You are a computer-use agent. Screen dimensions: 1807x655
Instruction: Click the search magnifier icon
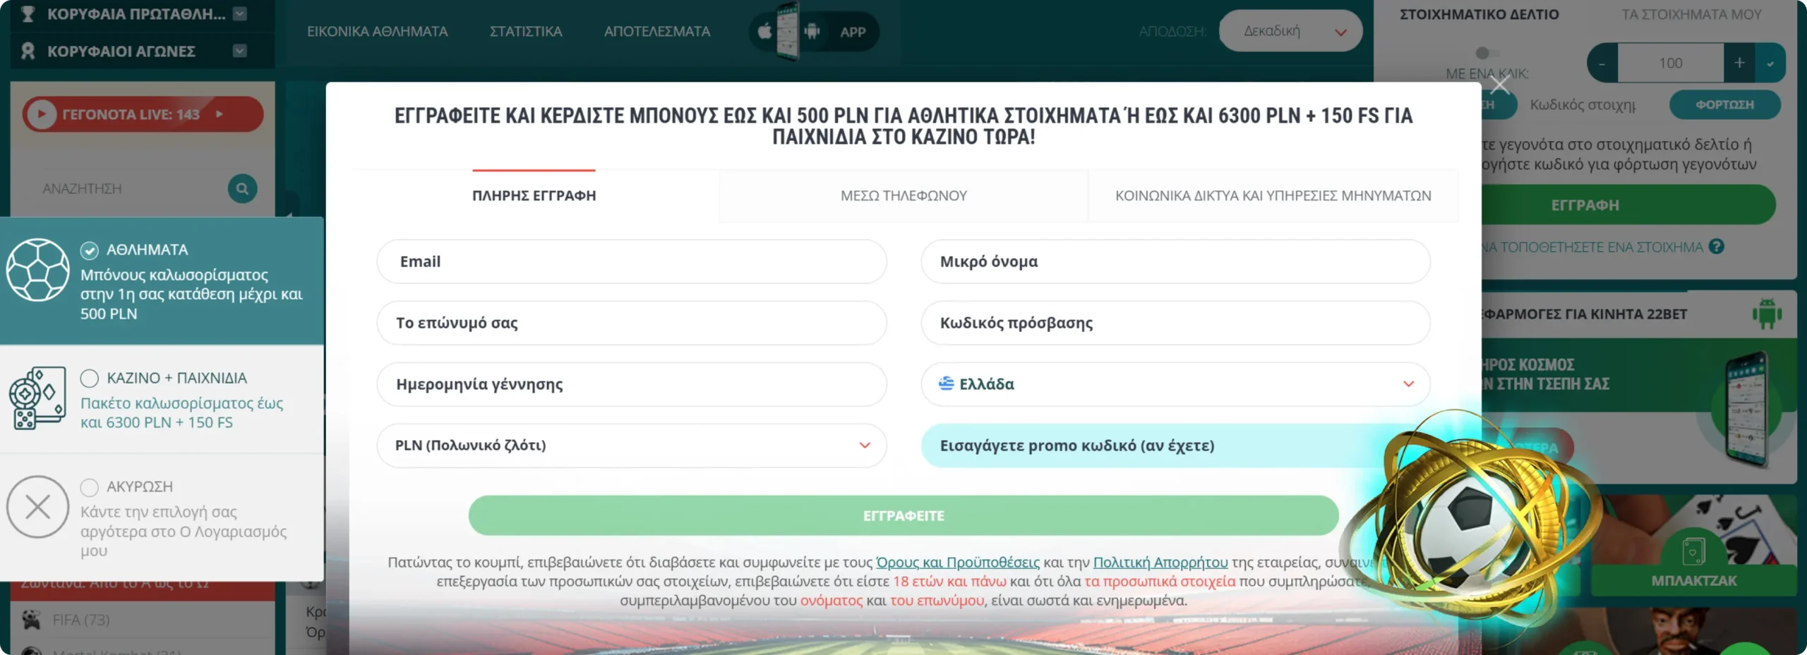point(241,189)
